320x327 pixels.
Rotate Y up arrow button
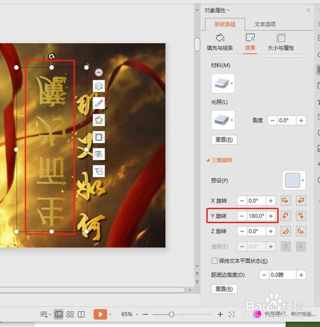coord(285,216)
